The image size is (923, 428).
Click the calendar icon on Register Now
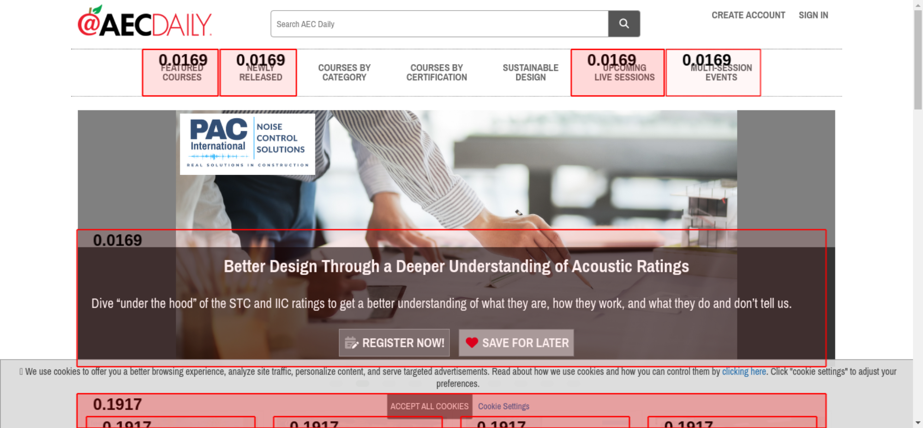coord(351,343)
